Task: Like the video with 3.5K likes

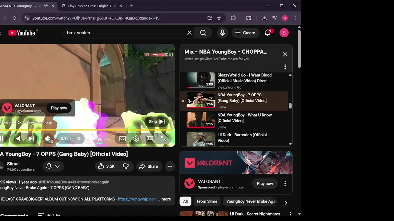Action: (107, 166)
